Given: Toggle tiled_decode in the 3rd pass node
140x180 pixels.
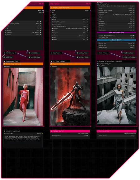Looking at the screenshot, I should click(x=116, y=48).
